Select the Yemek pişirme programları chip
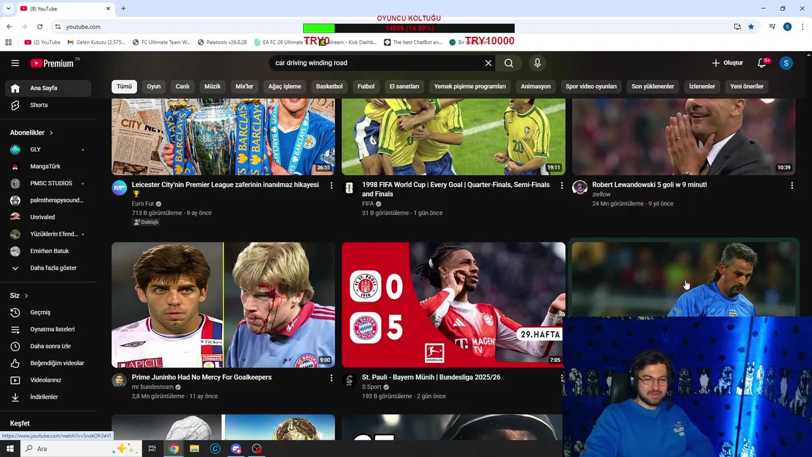 470,86
